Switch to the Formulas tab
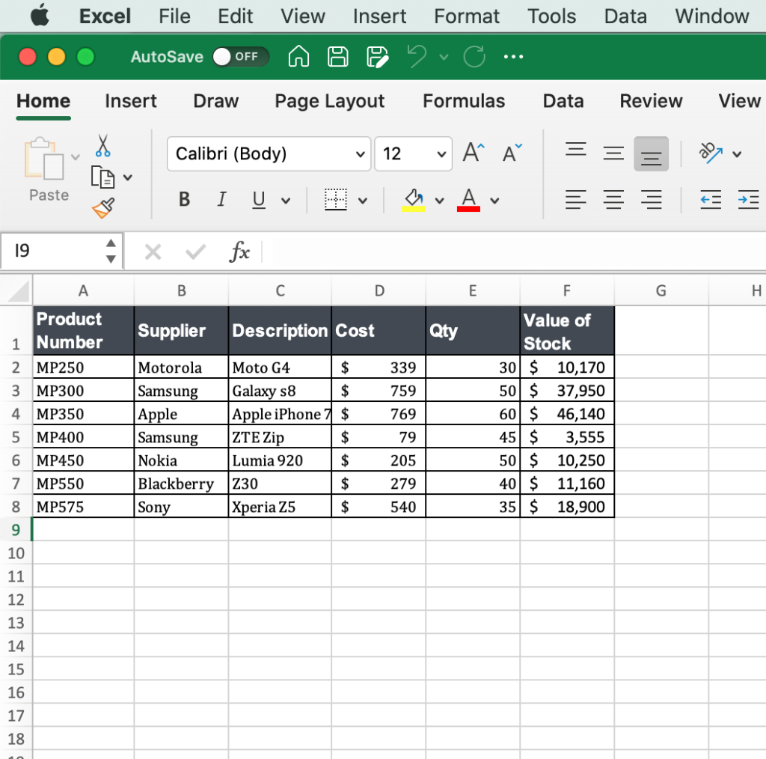This screenshot has width=766, height=759. (x=464, y=101)
